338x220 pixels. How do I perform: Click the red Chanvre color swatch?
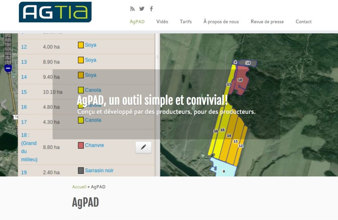81,145
